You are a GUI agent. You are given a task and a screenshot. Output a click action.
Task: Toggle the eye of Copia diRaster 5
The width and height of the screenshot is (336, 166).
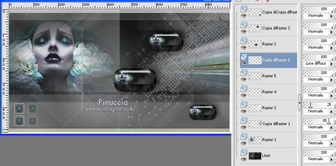244,63
